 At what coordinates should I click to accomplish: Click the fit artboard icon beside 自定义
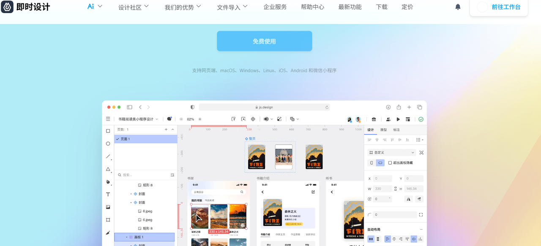pyautogui.click(x=421, y=152)
